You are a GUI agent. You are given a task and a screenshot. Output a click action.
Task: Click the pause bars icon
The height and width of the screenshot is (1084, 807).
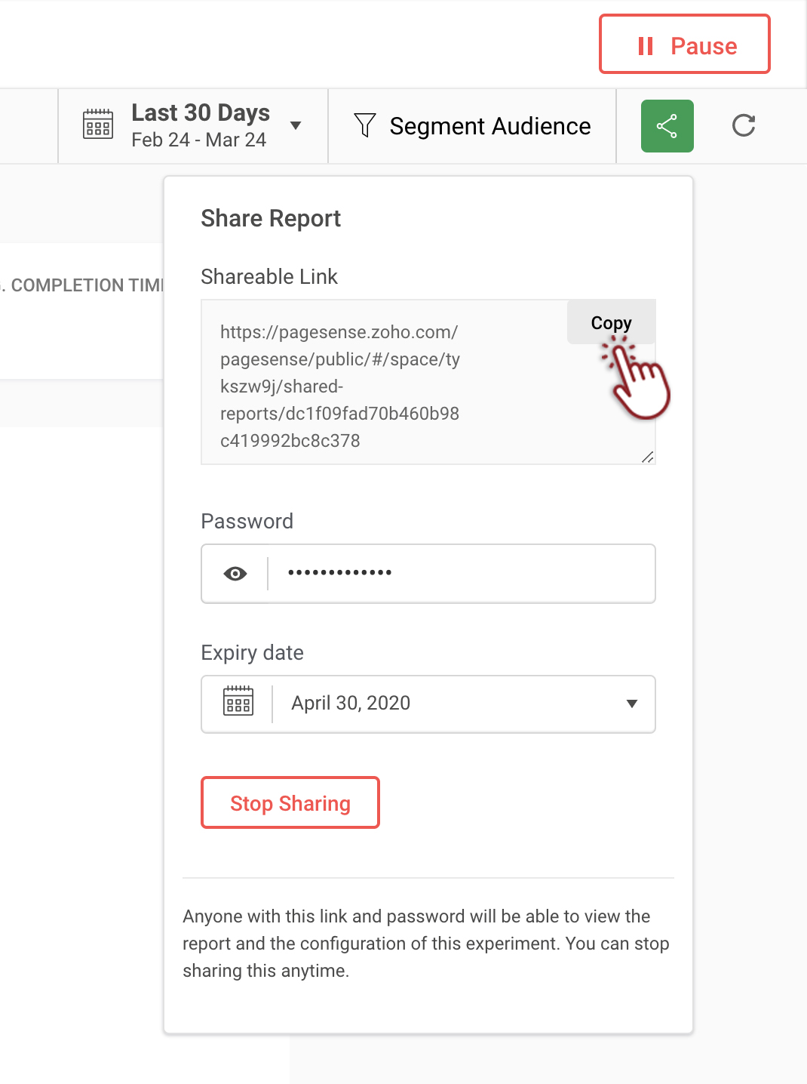646,46
